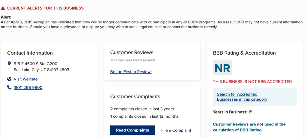Click the Customer Complaints heading
This screenshot has height=138, width=307.
coord(135,96)
